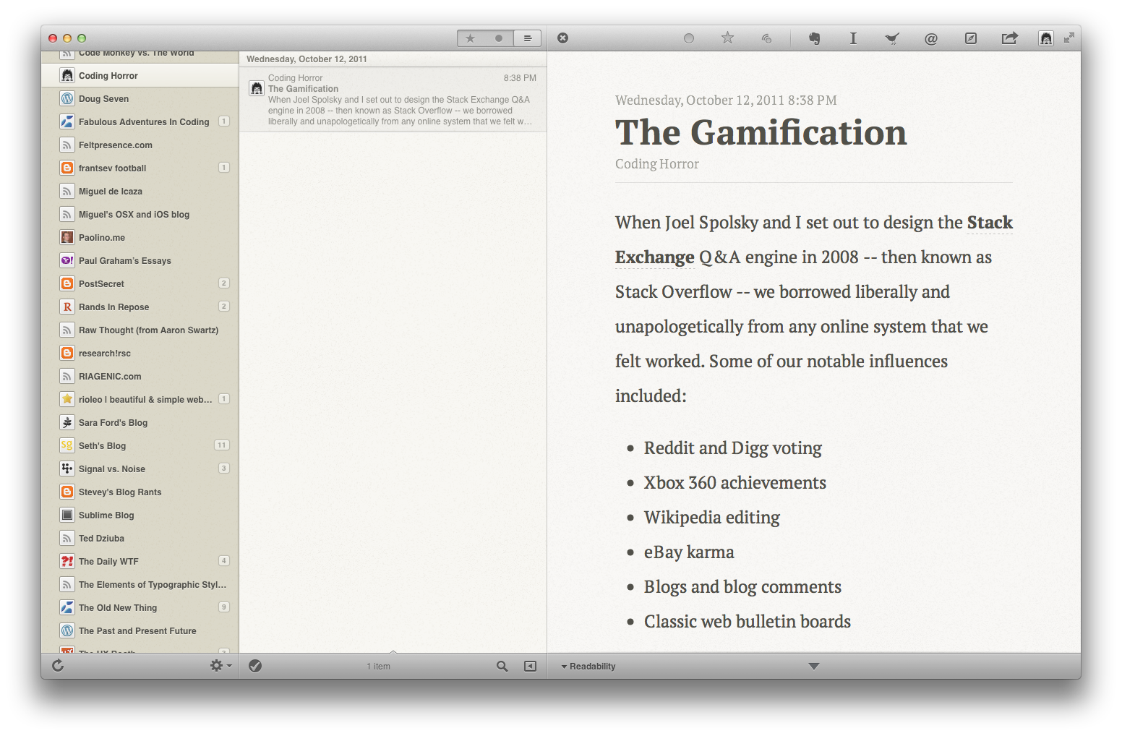Image resolution: width=1122 pixels, height=736 pixels.
Task: Show all items filter
Action: pyautogui.click(x=528, y=38)
